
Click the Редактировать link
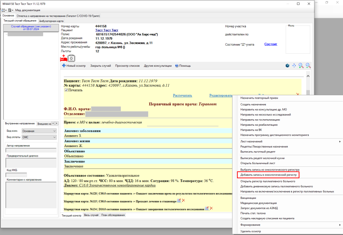coord(221,96)
